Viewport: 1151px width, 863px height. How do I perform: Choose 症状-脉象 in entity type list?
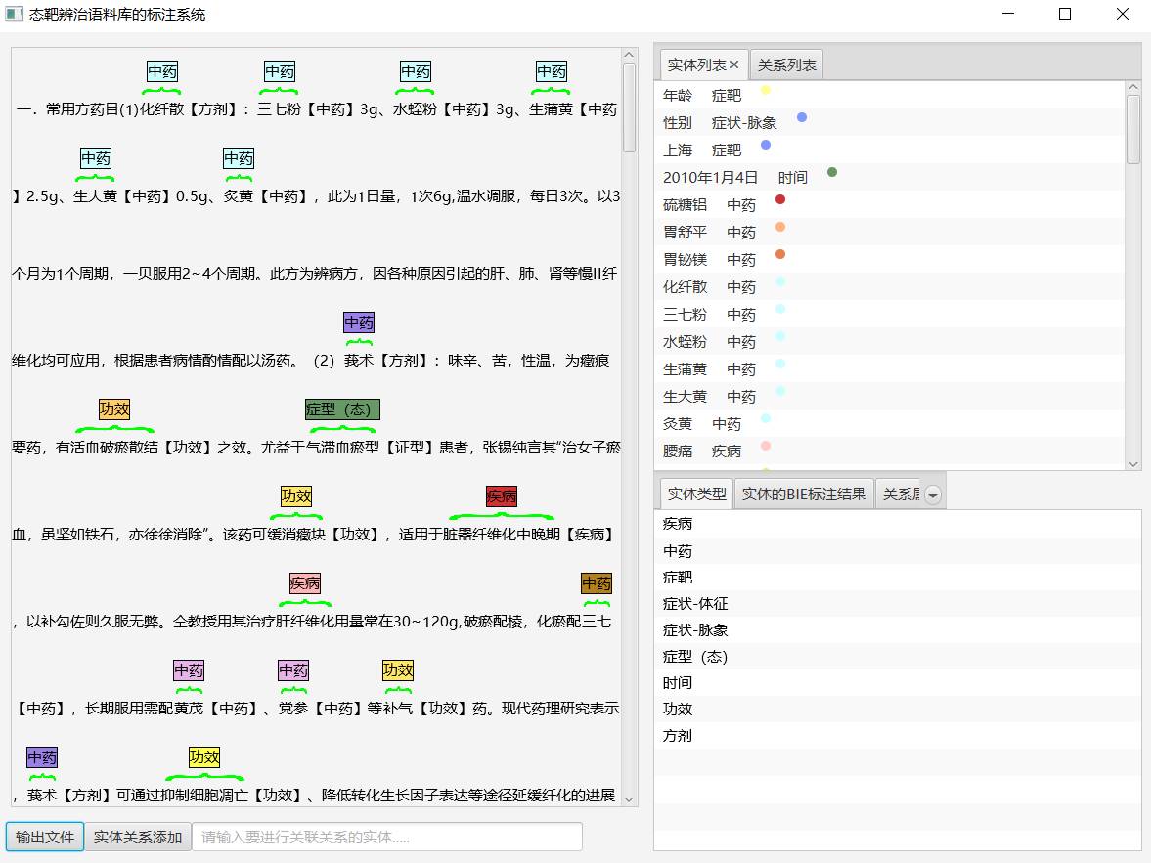click(694, 630)
